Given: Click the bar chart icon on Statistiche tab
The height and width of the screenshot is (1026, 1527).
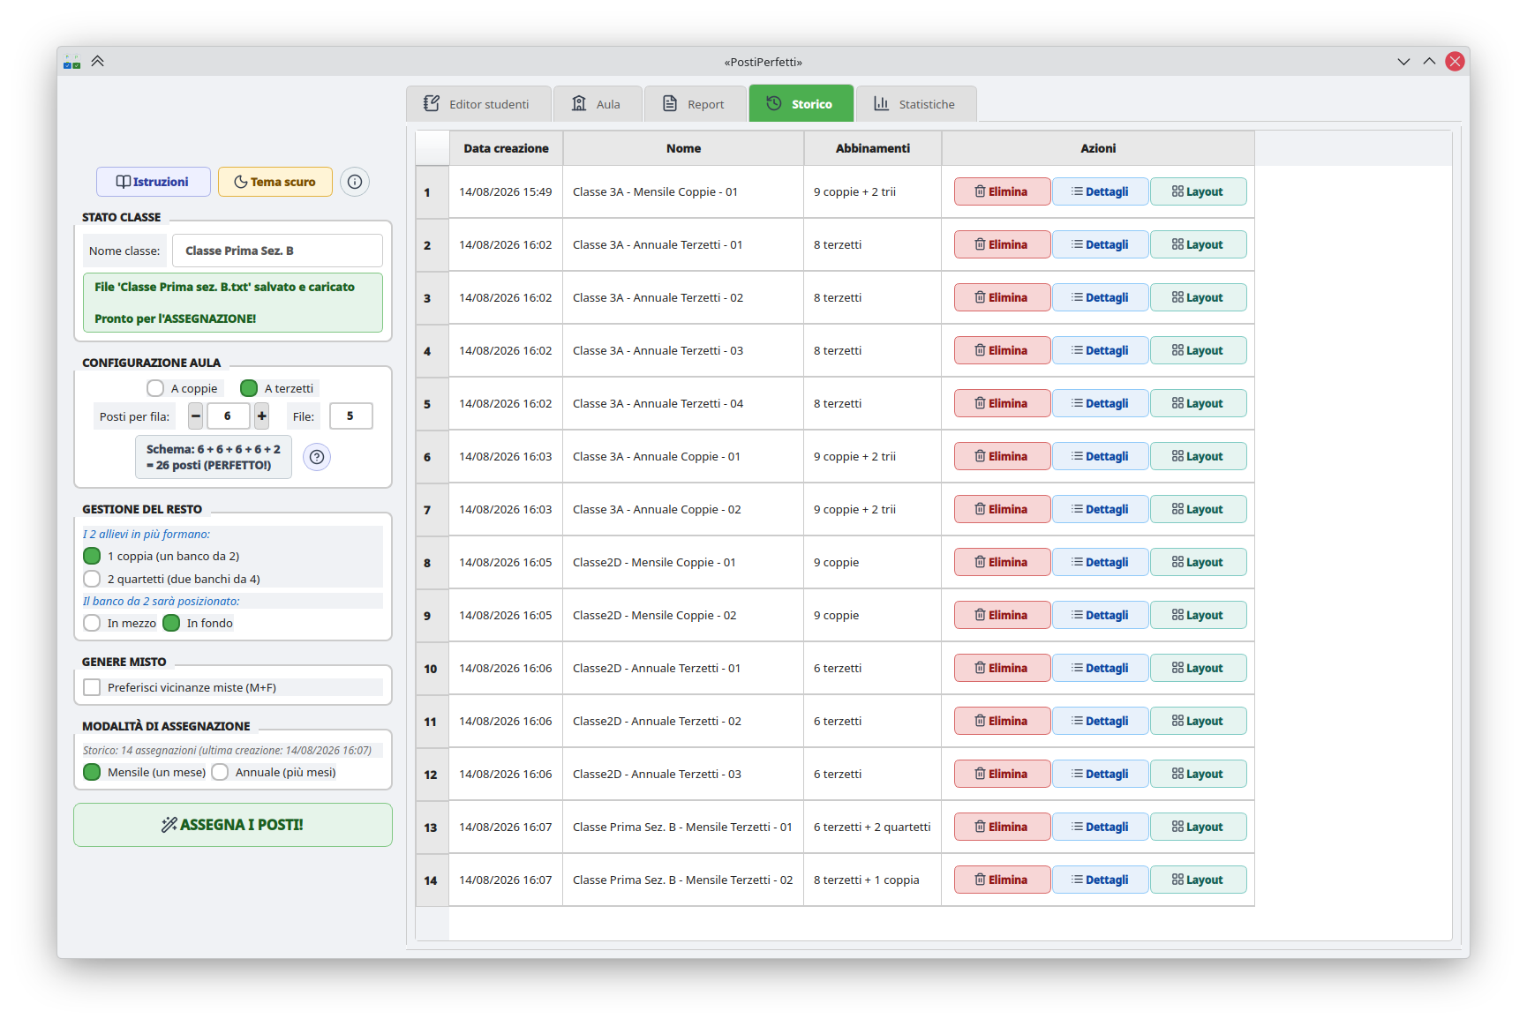Looking at the screenshot, I should [x=881, y=103].
